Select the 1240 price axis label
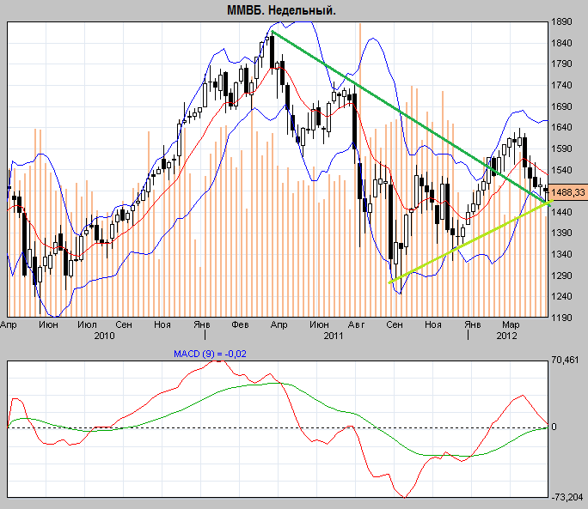Screen dimensions: 588x509 tap(561, 296)
